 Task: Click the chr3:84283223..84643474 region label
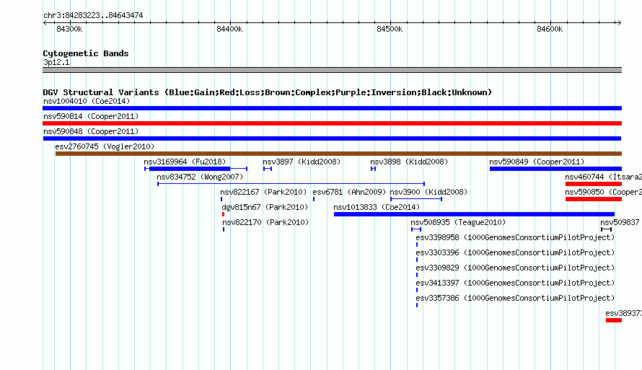point(93,15)
